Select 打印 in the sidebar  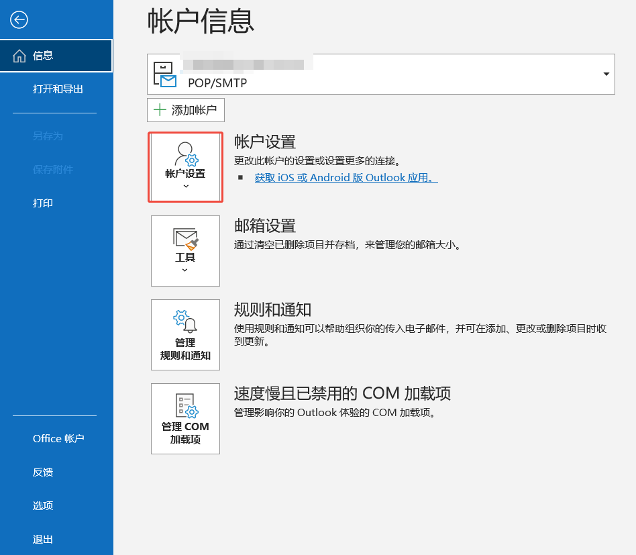coord(42,203)
